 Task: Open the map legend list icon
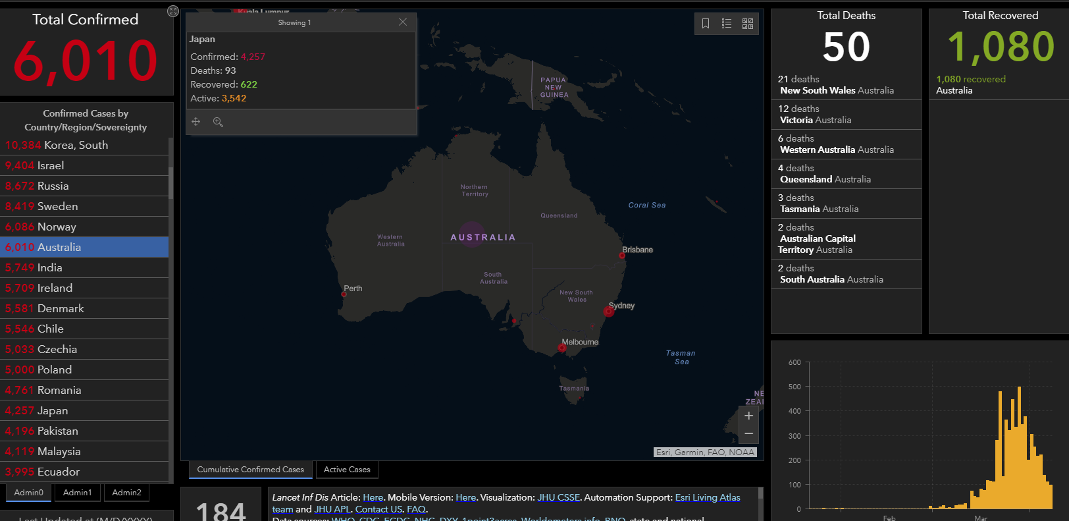point(727,24)
